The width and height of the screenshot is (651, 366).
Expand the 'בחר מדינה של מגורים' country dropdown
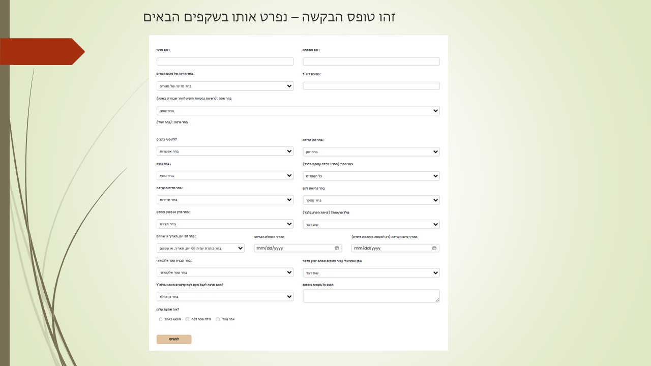tap(225, 86)
